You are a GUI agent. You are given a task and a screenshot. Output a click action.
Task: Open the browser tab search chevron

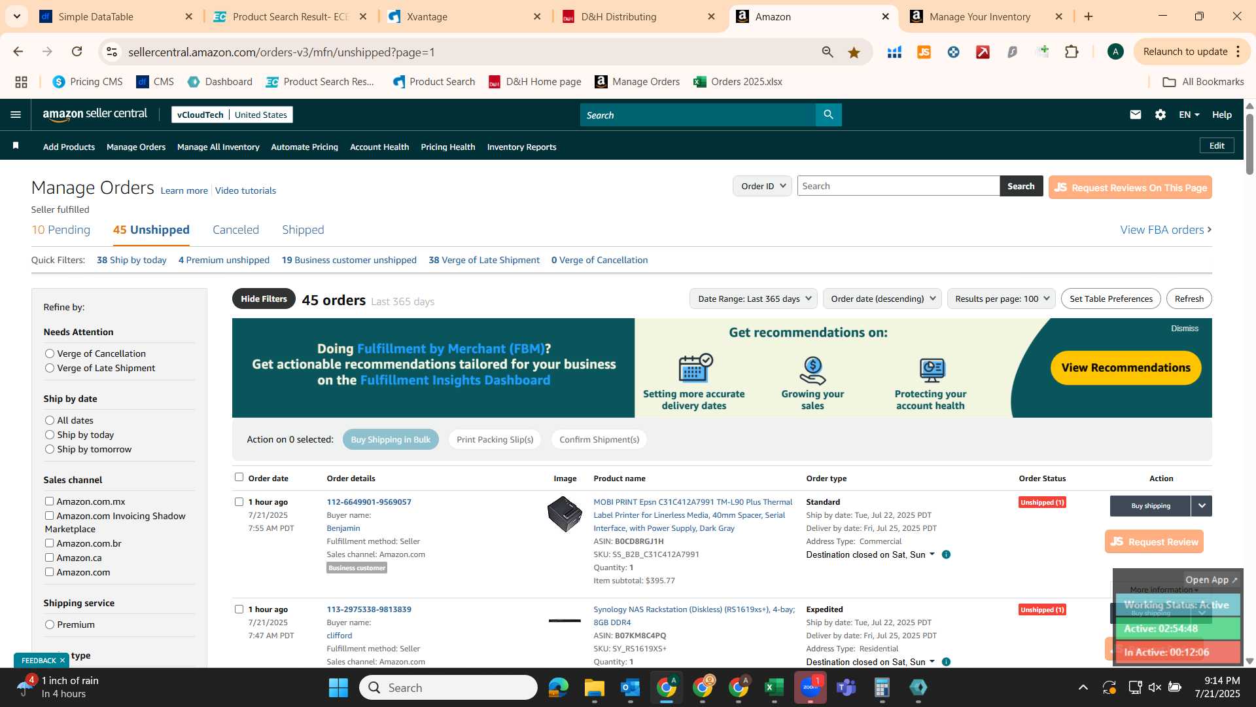16,16
